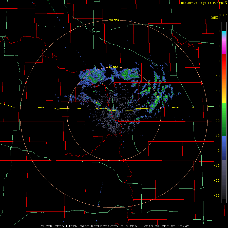The image size is (228, 228).
Task: Click the -20 value on the dBZ scale
Action: point(217,180)
